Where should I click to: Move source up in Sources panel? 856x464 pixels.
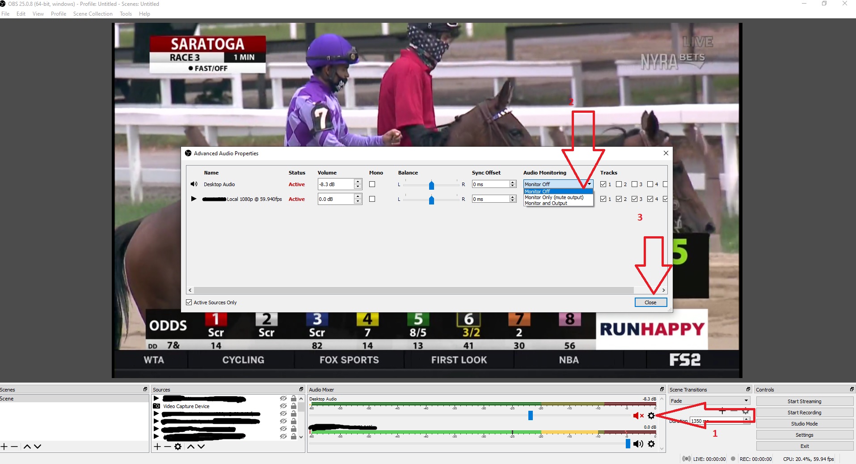coord(191,447)
